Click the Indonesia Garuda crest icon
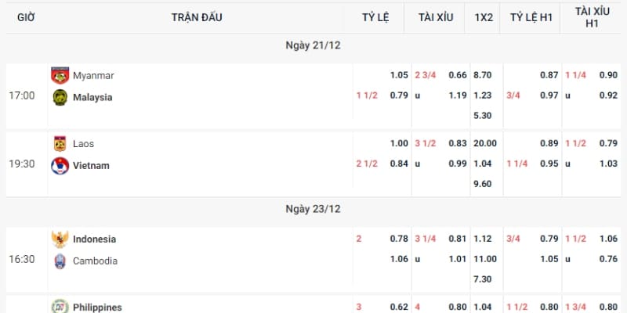This screenshot has width=627, height=313. coord(60,239)
